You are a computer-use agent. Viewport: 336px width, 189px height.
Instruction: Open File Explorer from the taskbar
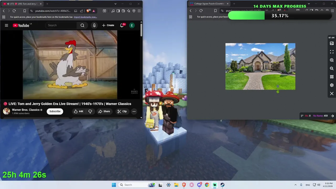(x=176, y=185)
